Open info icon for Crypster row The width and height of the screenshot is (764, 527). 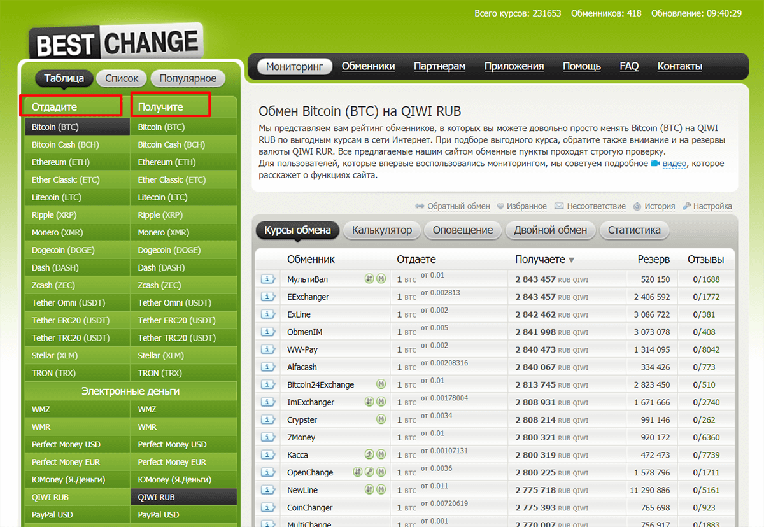coord(267,420)
